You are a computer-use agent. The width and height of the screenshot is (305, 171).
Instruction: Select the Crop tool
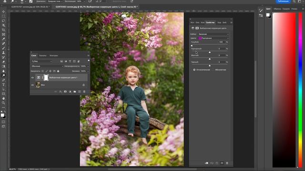click(3, 30)
